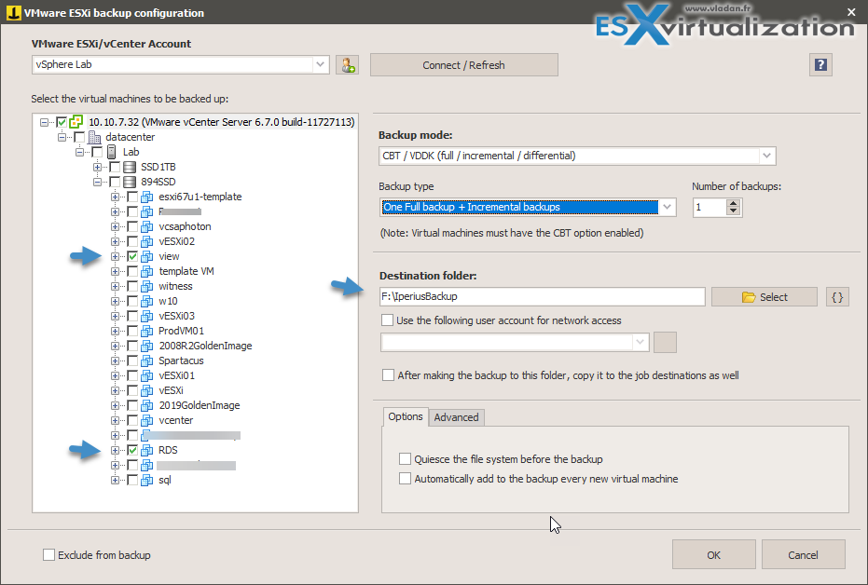Click the vcenter VM icon
The width and height of the screenshot is (868, 585).
(x=146, y=421)
